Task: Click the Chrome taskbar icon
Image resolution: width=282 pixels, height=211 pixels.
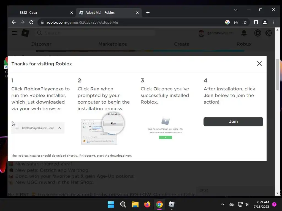Action: [x=159, y=204]
